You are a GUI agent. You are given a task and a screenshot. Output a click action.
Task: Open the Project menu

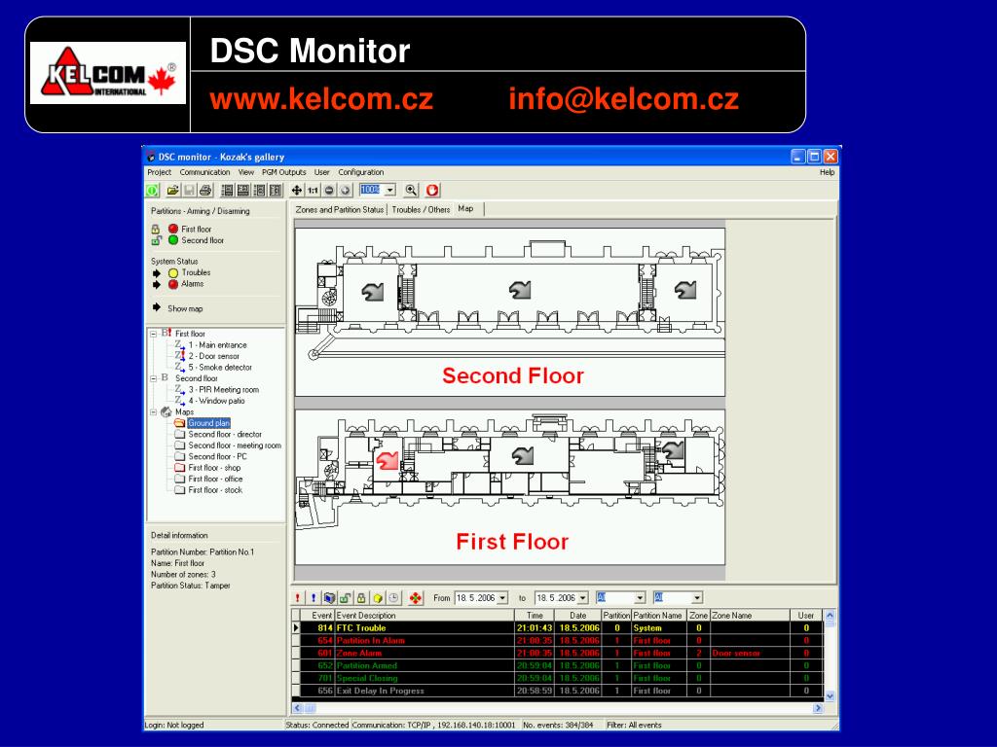tap(159, 172)
